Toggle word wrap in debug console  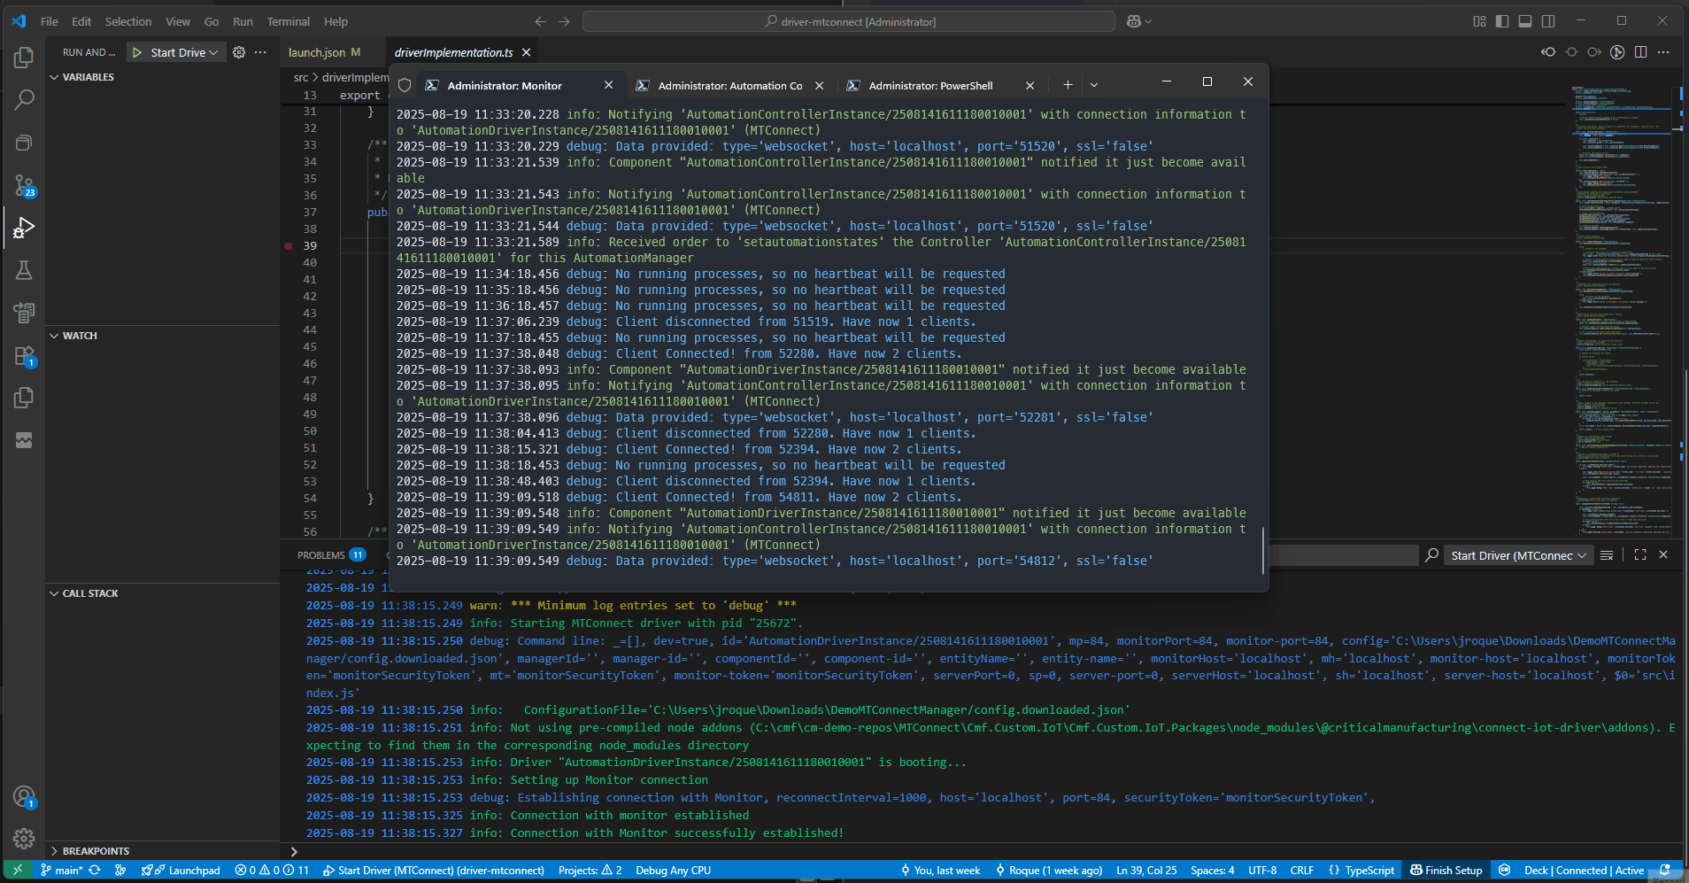pyautogui.click(x=1607, y=554)
